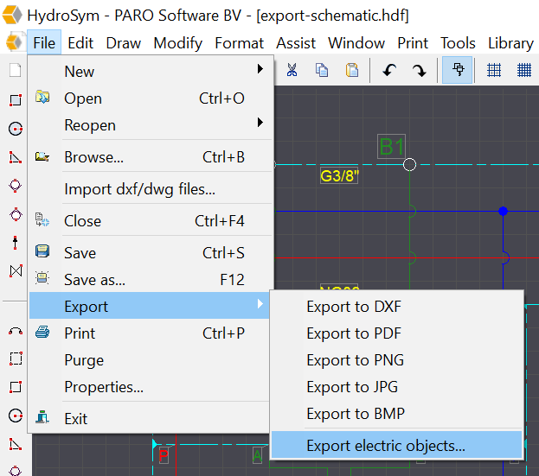Expand the New submenu arrow
Image resolution: width=539 pixels, height=476 pixels.
260,69
